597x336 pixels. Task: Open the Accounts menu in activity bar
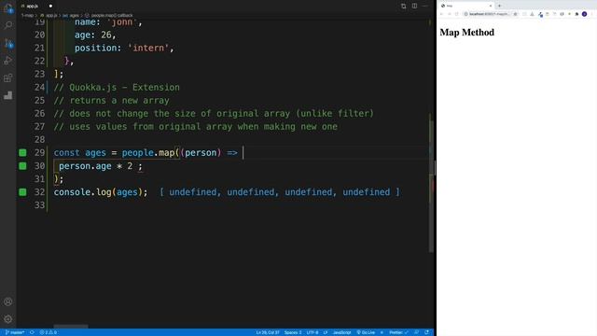[8, 301]
